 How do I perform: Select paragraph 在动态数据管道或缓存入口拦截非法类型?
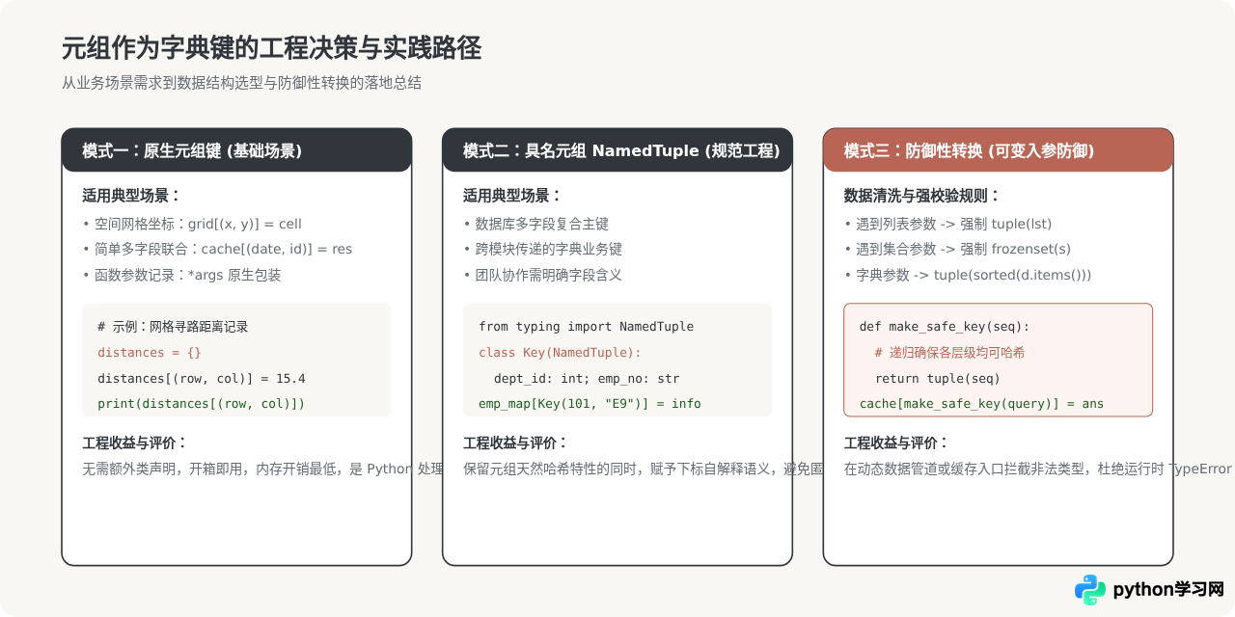pyautogui.click(x=1038, y=469)
